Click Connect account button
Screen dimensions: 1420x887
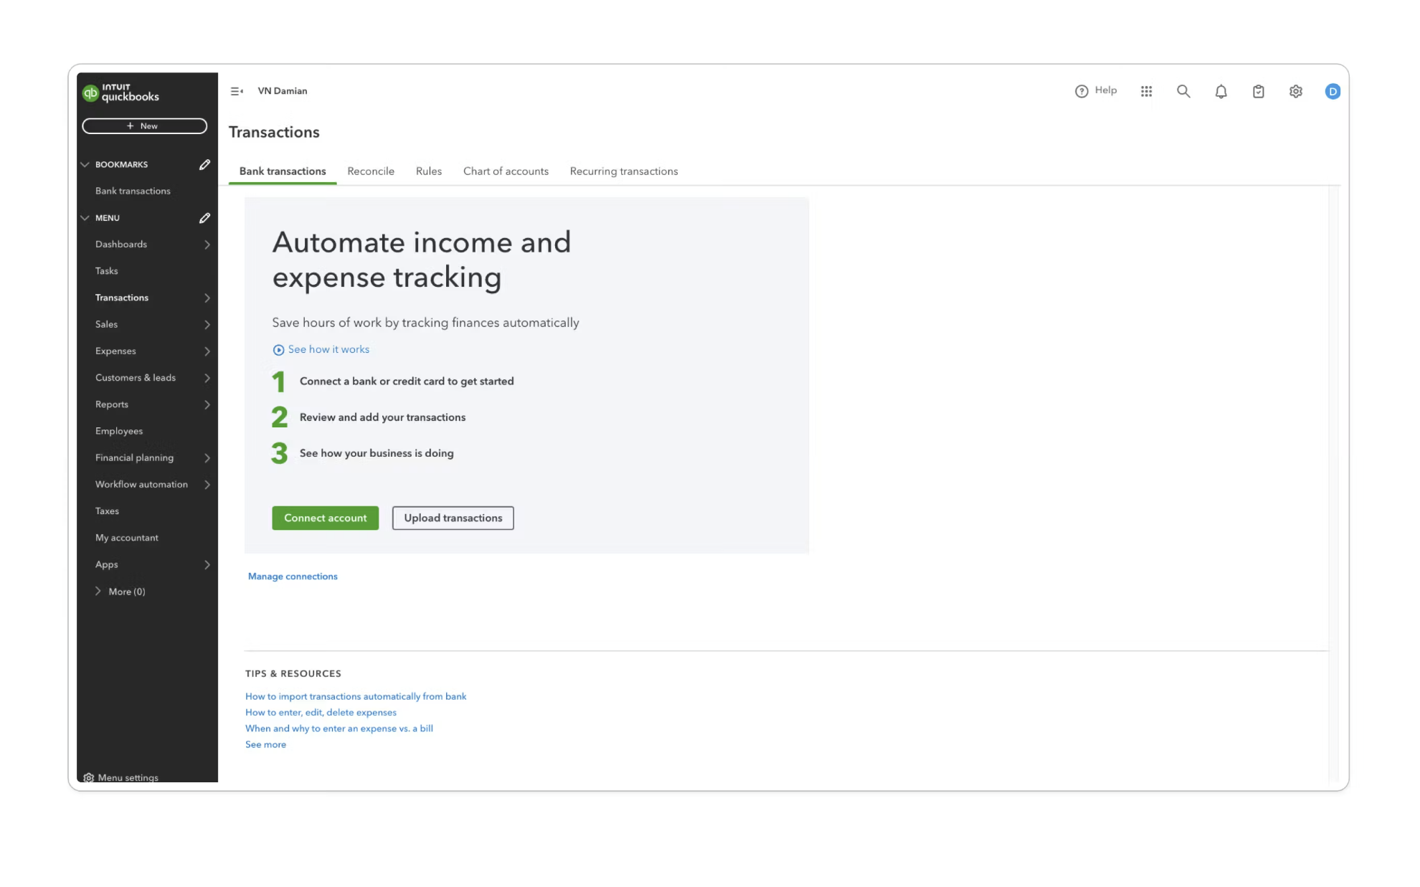[326, 518]
